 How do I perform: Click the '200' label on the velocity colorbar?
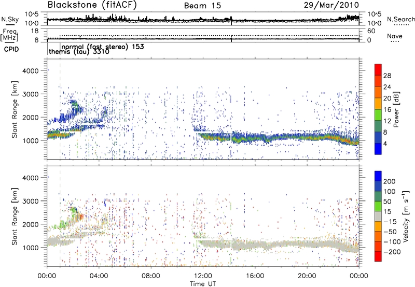(x=390, y=181)
